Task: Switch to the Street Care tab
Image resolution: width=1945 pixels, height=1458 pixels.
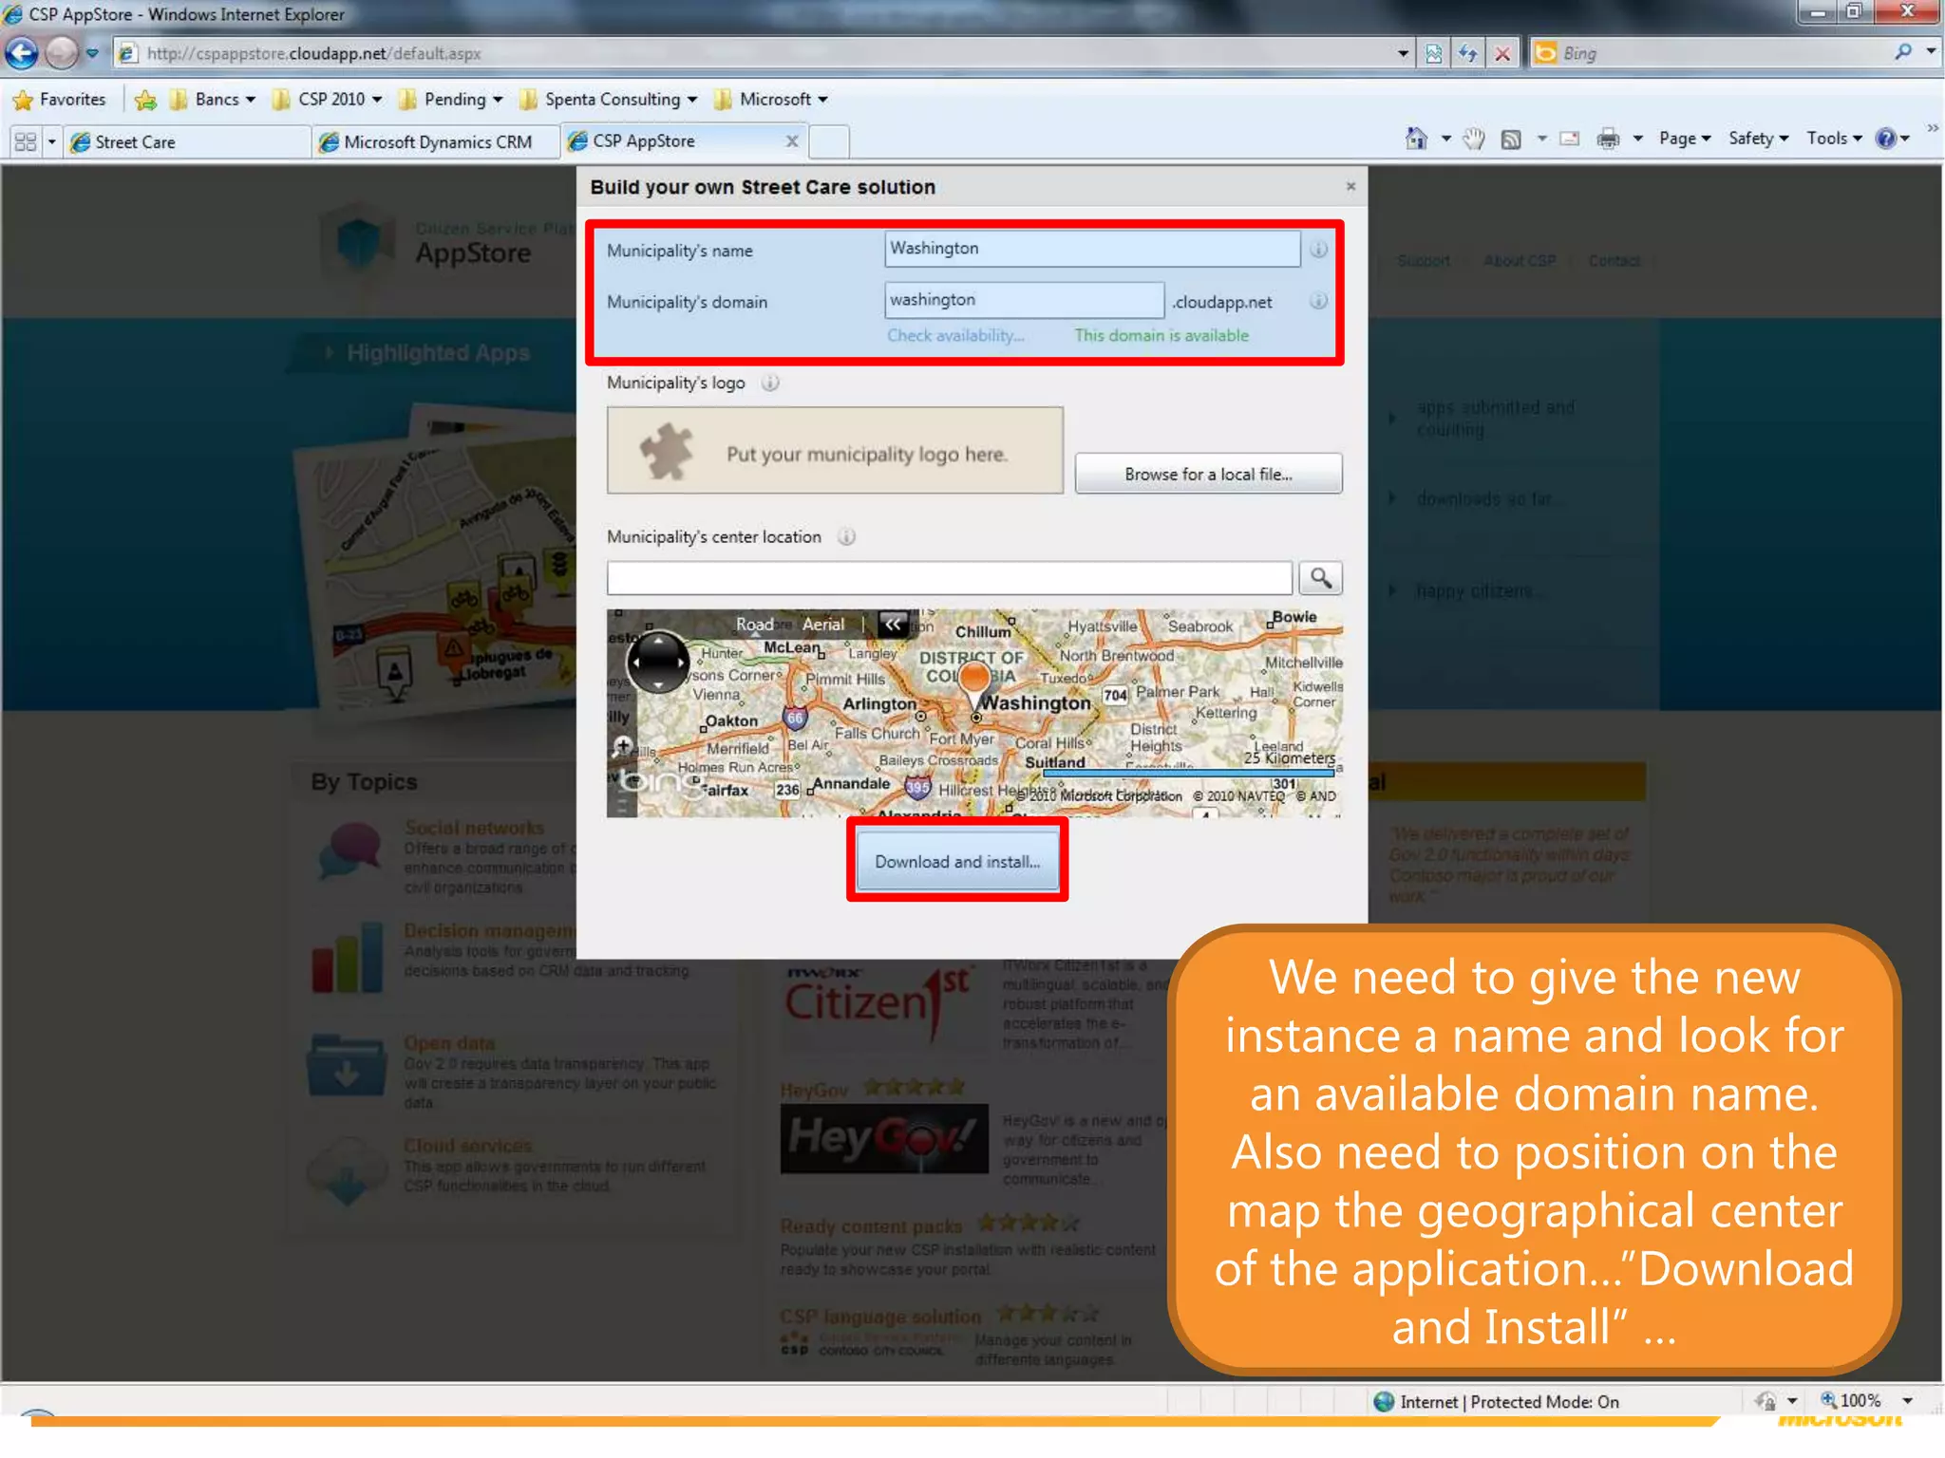Action: (186, 142)
